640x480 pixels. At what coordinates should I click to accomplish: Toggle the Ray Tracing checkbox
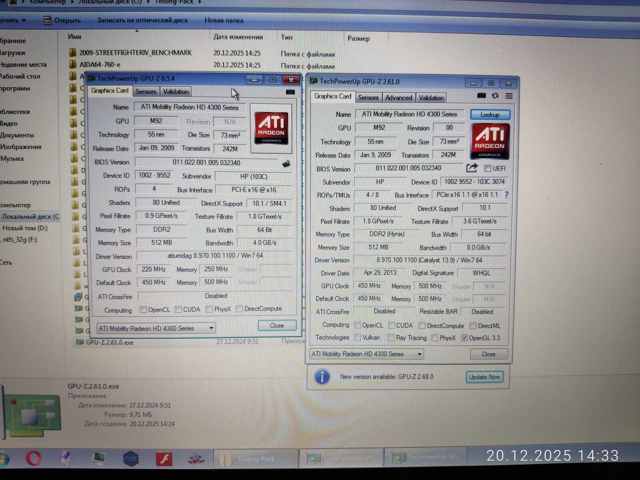pyautogui.click(x=391, y=338)
